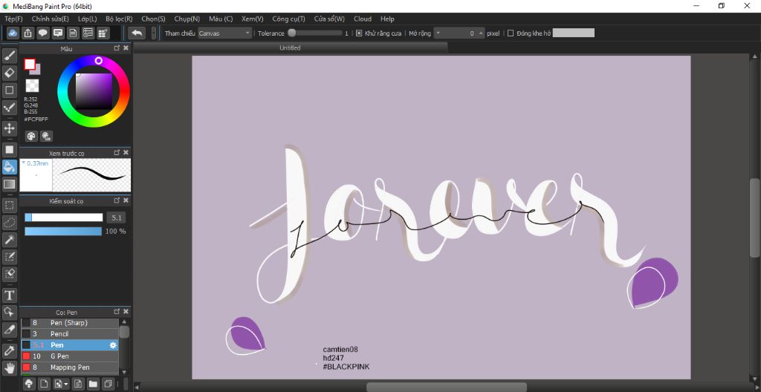The image size is (761, 392).
Task: Click the canvas horizontal scrollbar thumb
Action: (447, 387)
